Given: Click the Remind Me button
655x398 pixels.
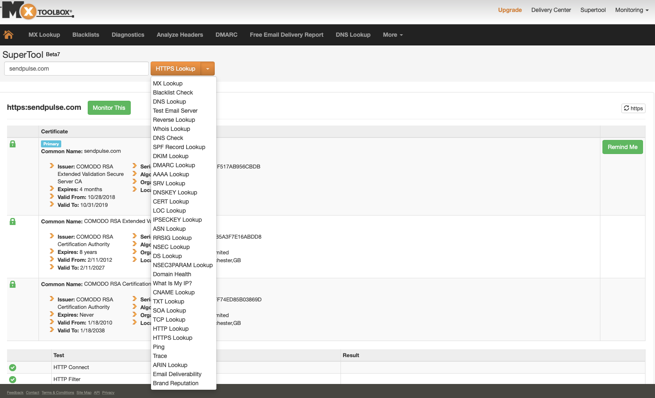Looking at the screenshot, I should coord(623,147).
